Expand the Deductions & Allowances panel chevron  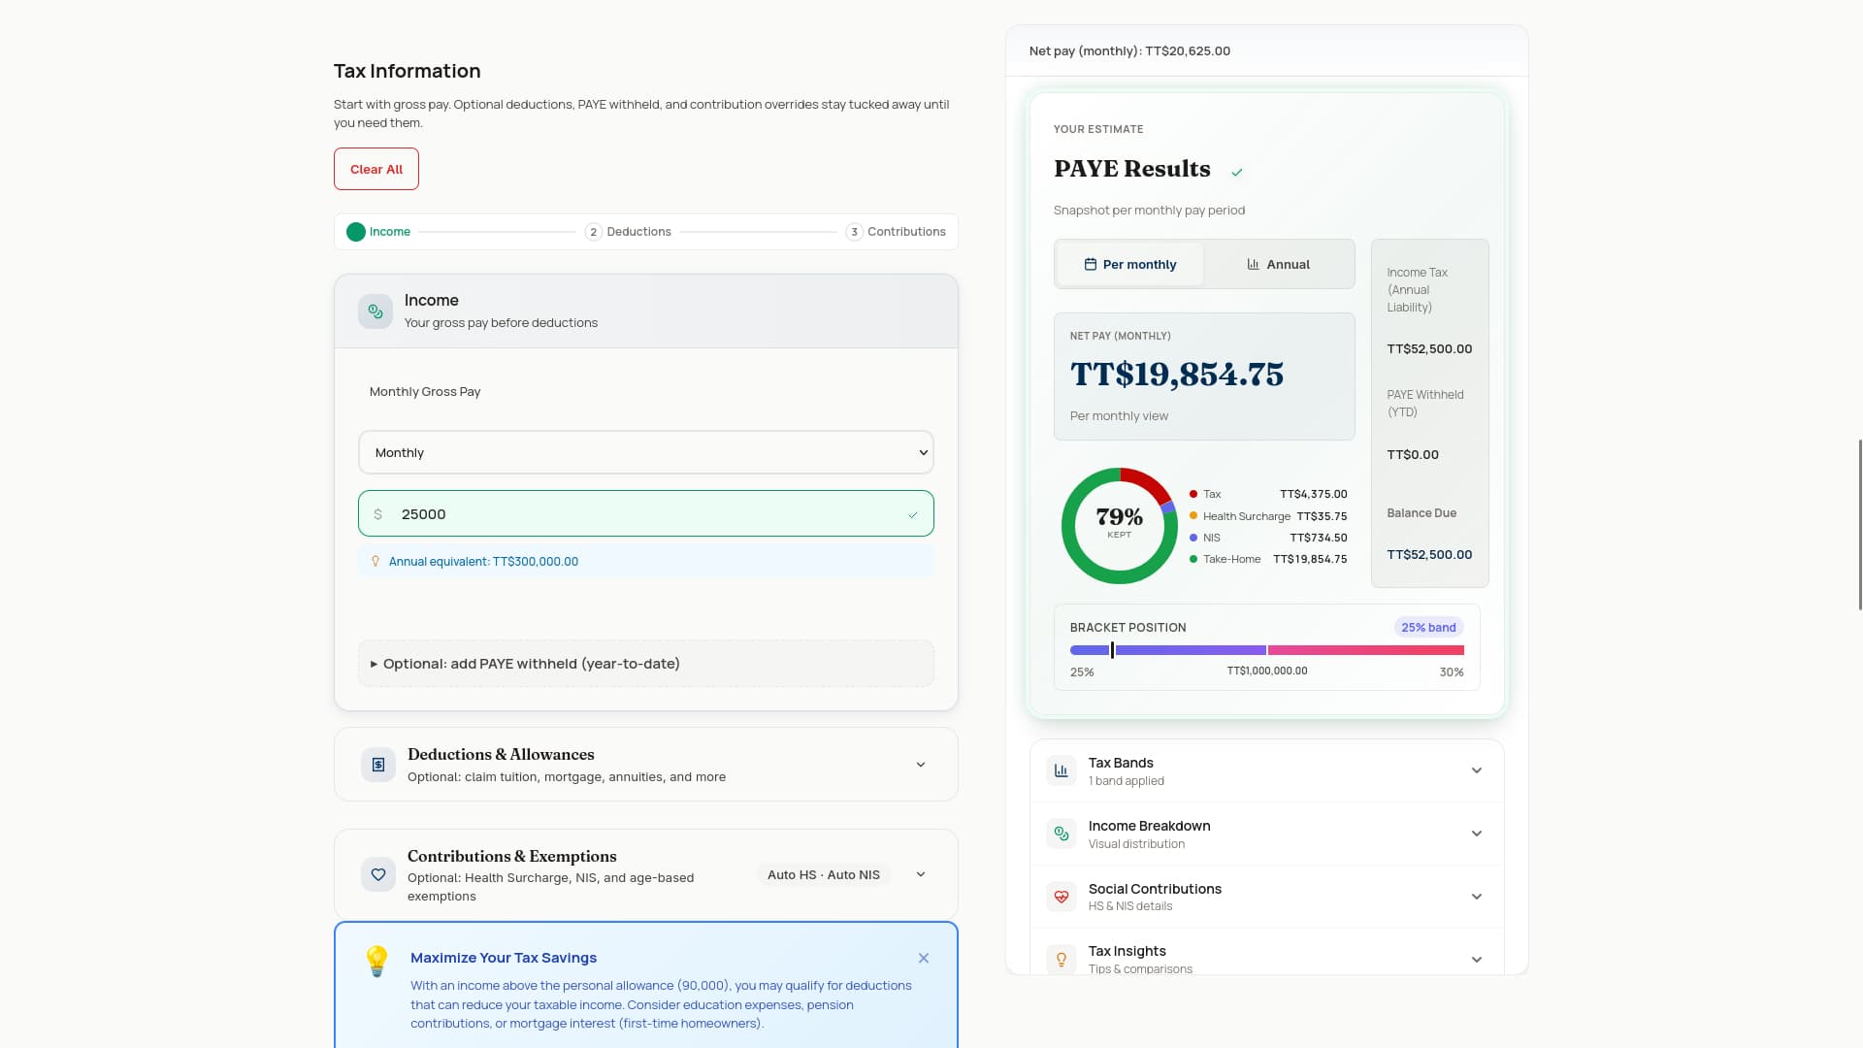[921, 765]
